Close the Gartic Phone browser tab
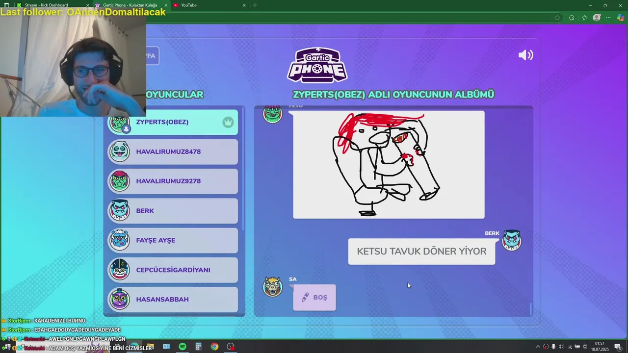Viewport: 628px width, 353px height. 166,5
